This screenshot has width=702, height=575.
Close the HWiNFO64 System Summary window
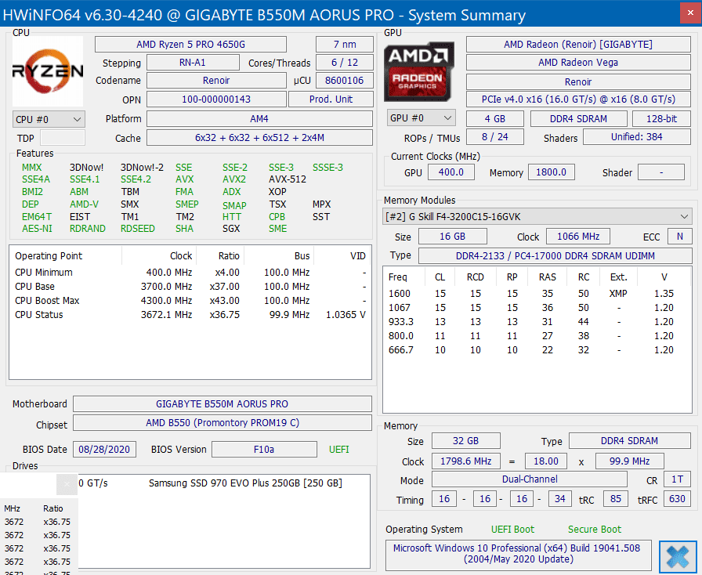(690, 13)
